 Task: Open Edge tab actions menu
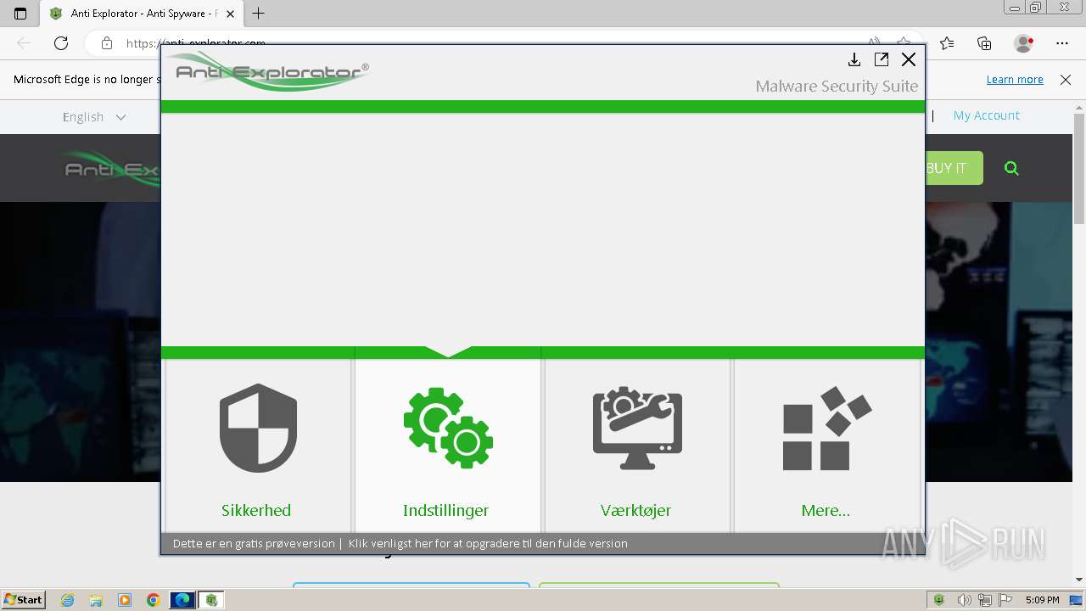[20, 14]
